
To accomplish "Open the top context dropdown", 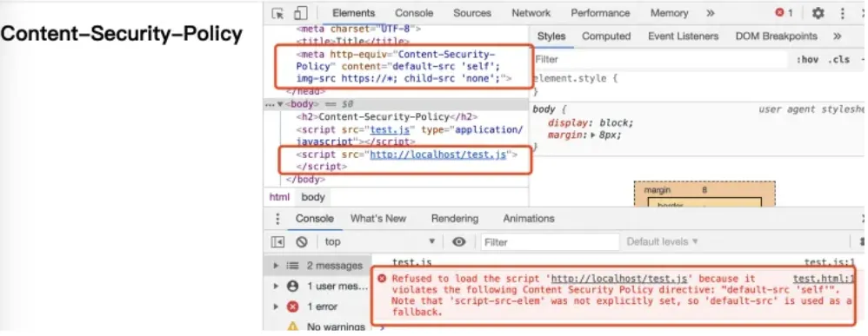I will 380,241.
